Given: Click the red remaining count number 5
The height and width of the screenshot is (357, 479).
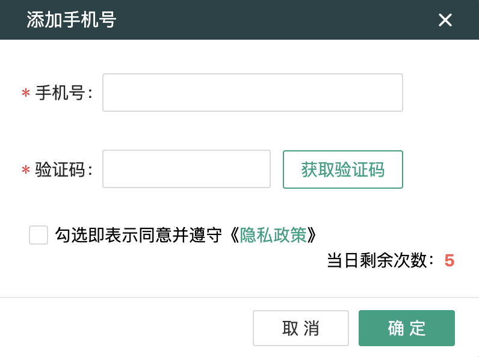Looking at the screenshot, I should coord(449,260).
